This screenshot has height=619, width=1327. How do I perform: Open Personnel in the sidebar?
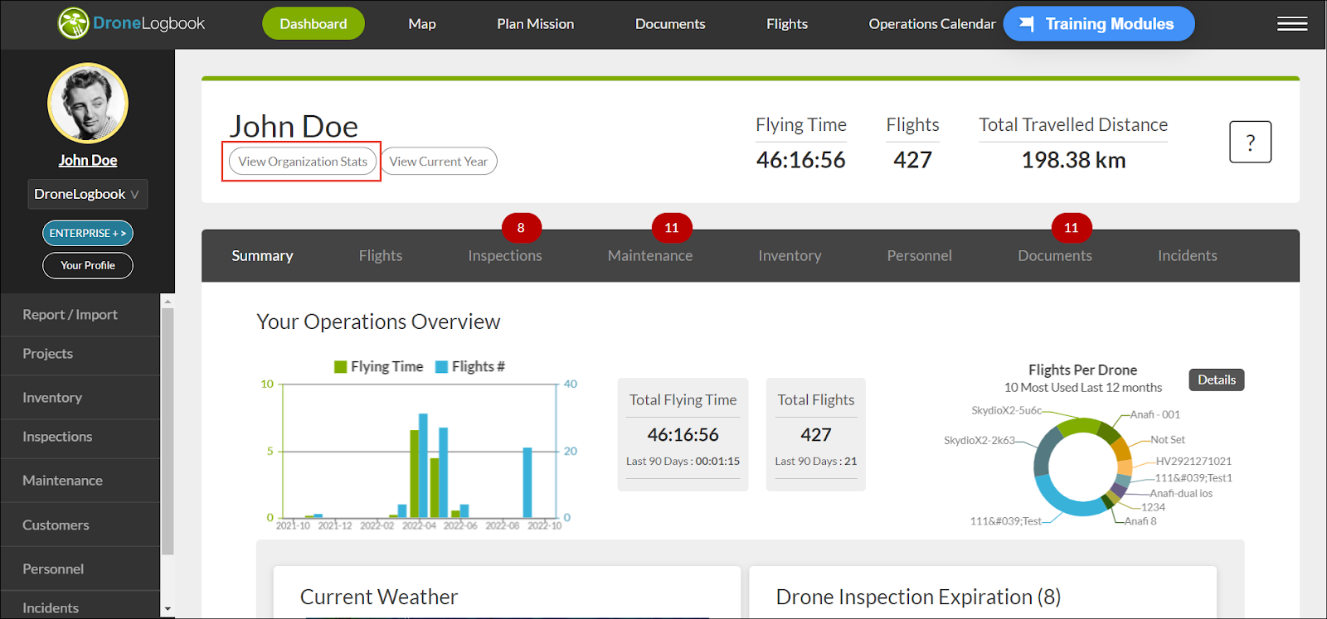(80, 569)
